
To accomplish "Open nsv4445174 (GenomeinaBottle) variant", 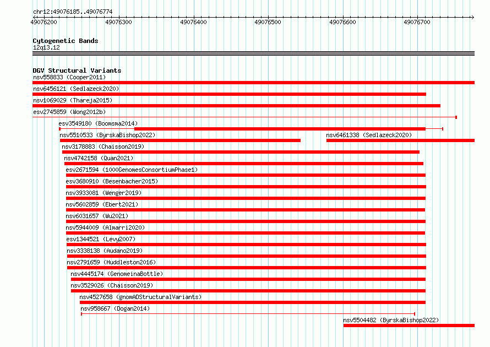I will click(117, 274).
